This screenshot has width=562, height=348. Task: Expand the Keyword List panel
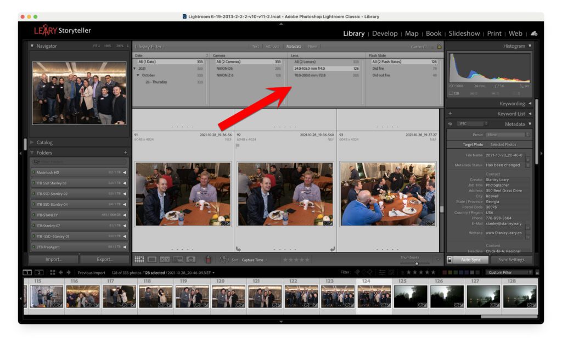tap(530, 114)
